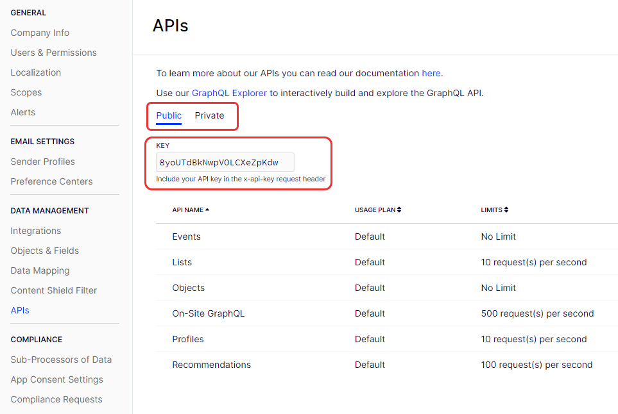Open Sender Profiles section
This screenshot has height=414, width=618.
tap(42, 161)
